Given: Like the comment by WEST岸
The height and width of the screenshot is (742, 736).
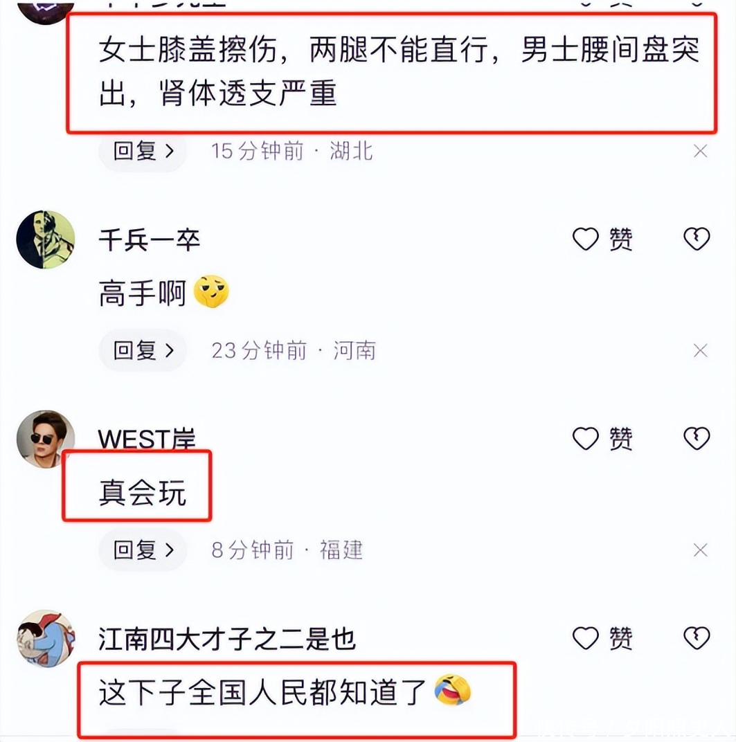Looking at the screenshot, I should (602, 439).
